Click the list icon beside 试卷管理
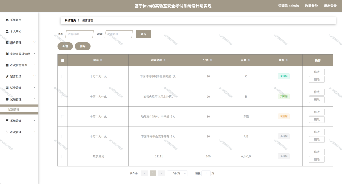Screen dimensions: 342x184 tap(7, 88)
